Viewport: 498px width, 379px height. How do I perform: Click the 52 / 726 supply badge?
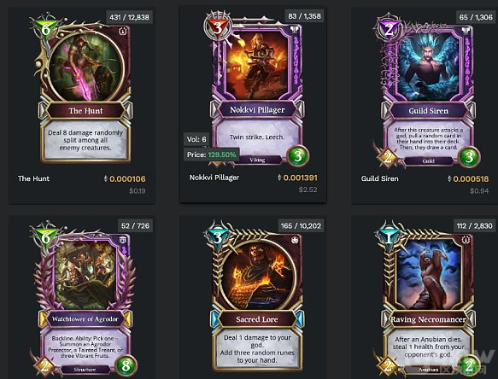coord(135,225)
